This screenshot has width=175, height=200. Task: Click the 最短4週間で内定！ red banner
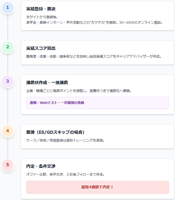tap(97, 187)
